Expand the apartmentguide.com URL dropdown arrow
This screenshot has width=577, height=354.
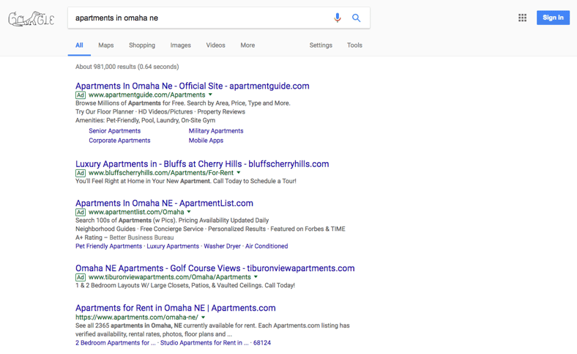[211, 95]
